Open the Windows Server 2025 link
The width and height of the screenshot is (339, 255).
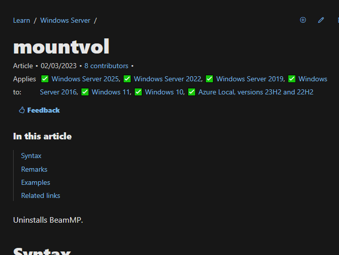point(86,79)
